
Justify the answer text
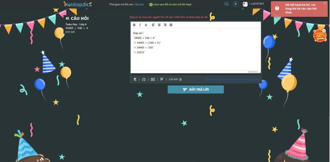171,25
